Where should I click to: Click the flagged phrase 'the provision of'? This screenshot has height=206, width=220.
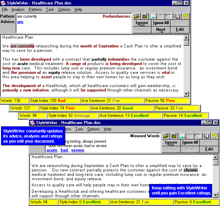(x=26, y=73)
